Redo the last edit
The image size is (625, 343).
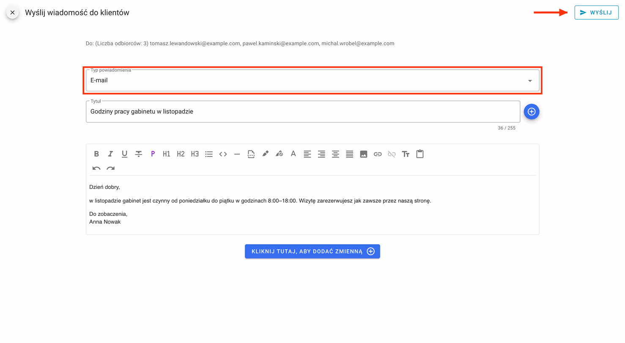tap(110, 168)
